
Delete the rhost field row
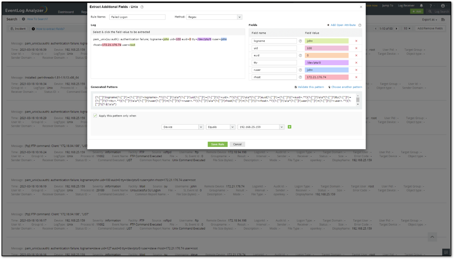(x=356, y=77)
